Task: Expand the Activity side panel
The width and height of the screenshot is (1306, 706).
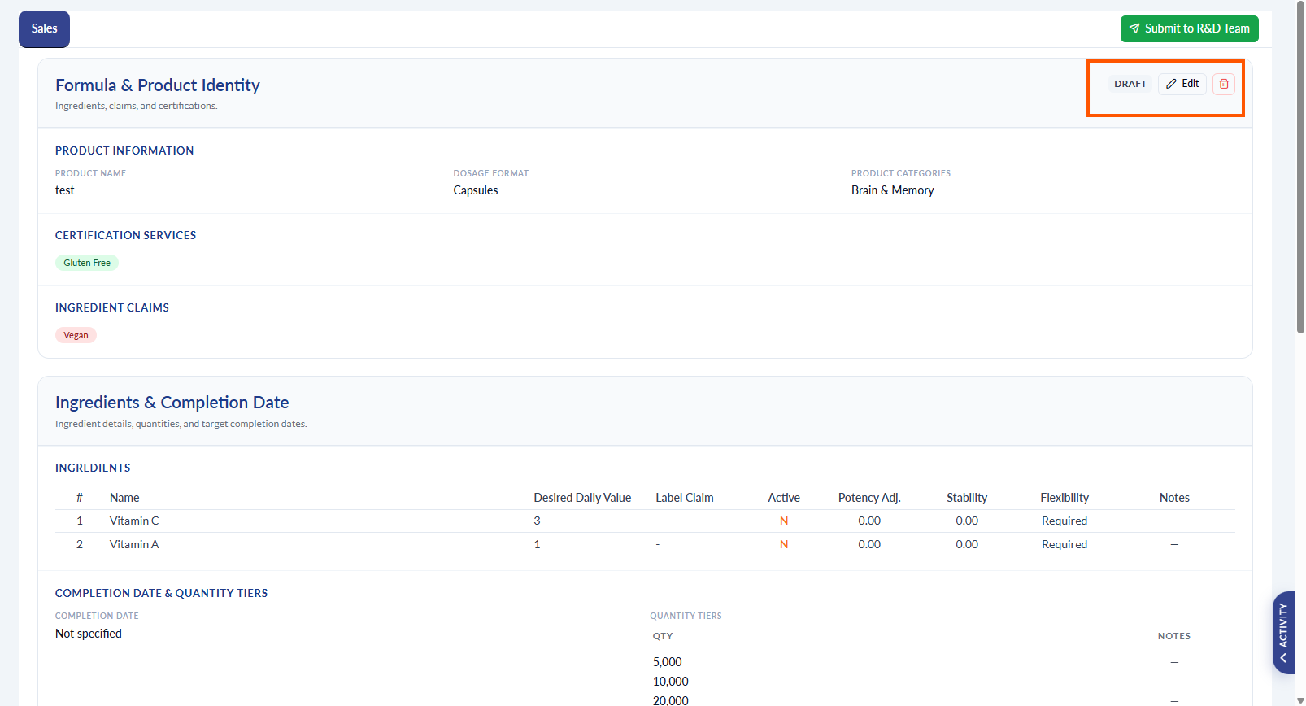Action: click(1283, 632)
